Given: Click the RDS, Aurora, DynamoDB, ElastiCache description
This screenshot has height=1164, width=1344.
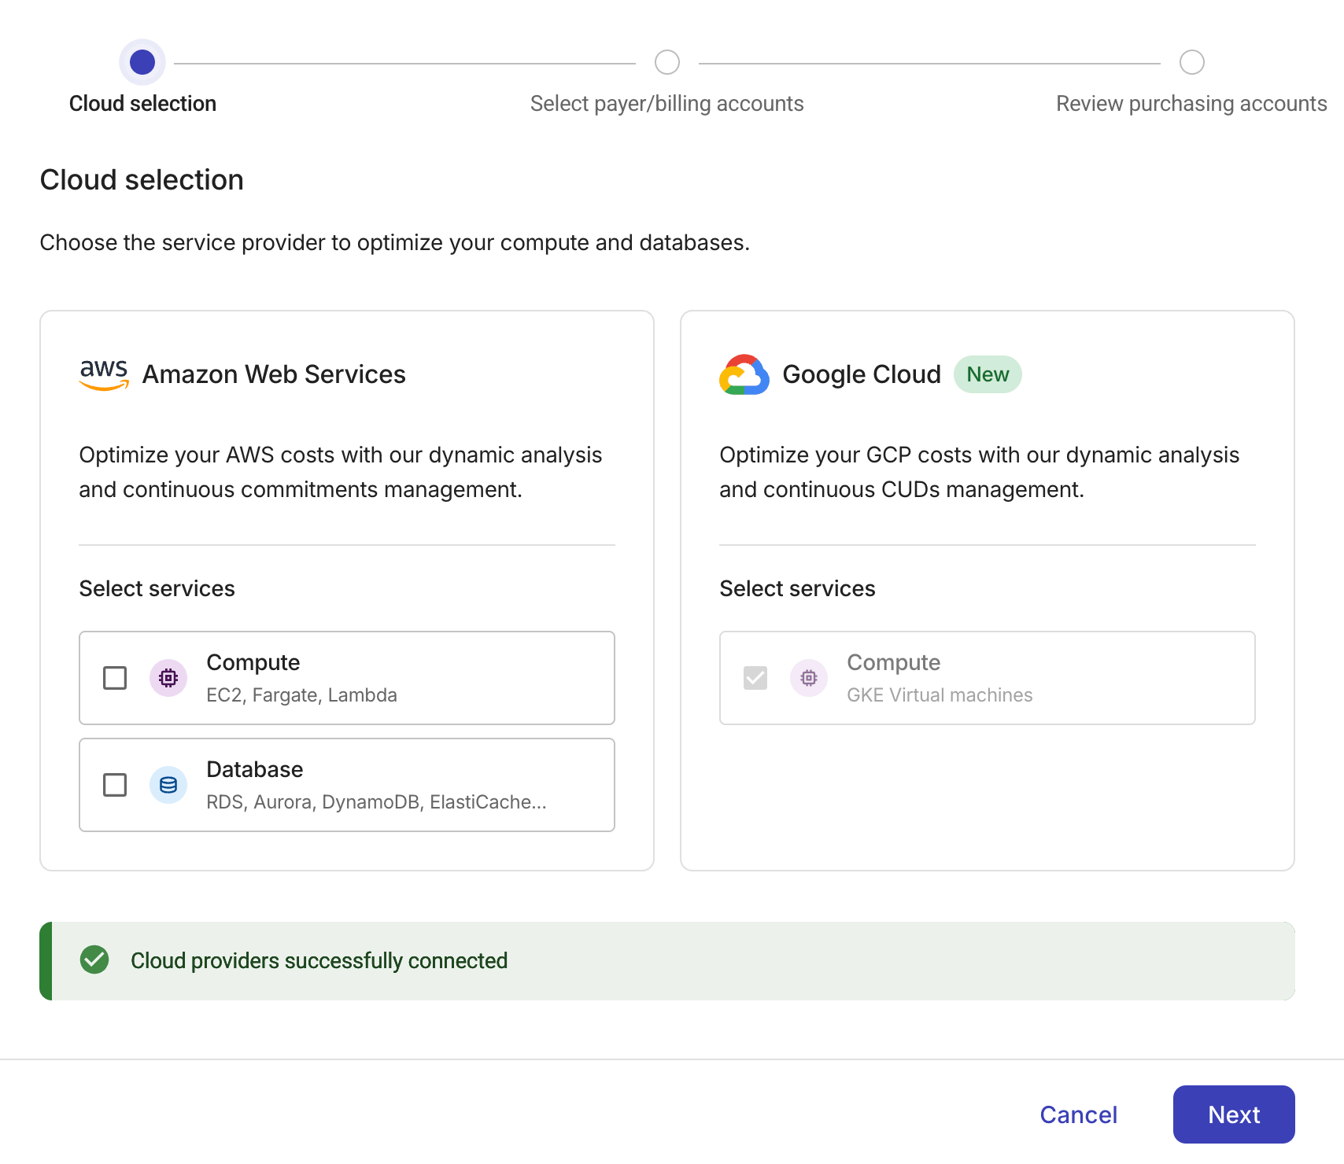Looking at the screenshot, I should (376, 802).
